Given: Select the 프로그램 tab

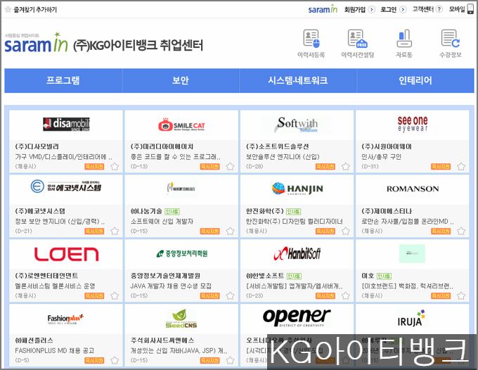Looking at the screenshot, I should [63, 80].
